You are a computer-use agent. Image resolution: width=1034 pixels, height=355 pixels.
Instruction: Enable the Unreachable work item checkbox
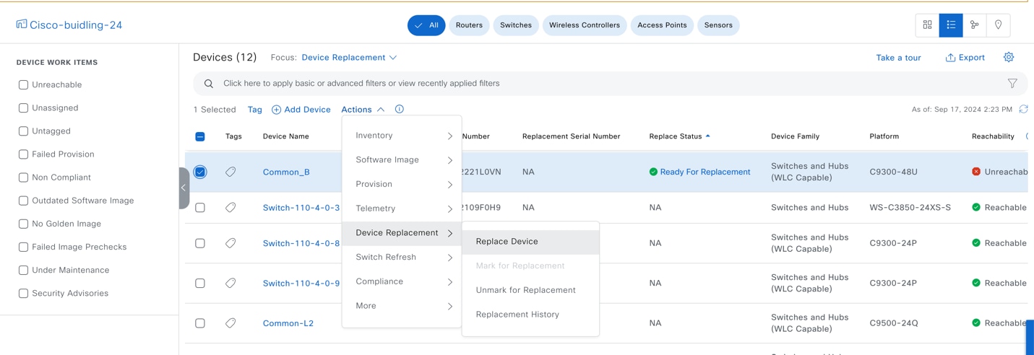coord(24,85)
